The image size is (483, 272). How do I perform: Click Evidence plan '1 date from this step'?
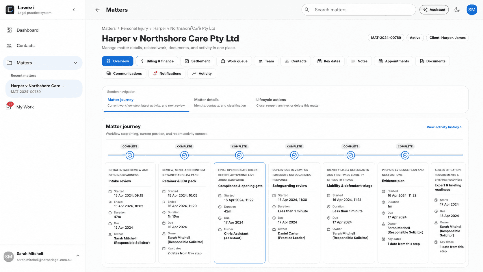pyautogui.click(x=404, y=244)
